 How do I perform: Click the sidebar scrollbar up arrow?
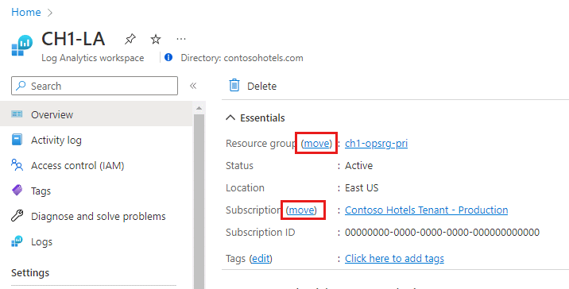(x=199, y=108)
